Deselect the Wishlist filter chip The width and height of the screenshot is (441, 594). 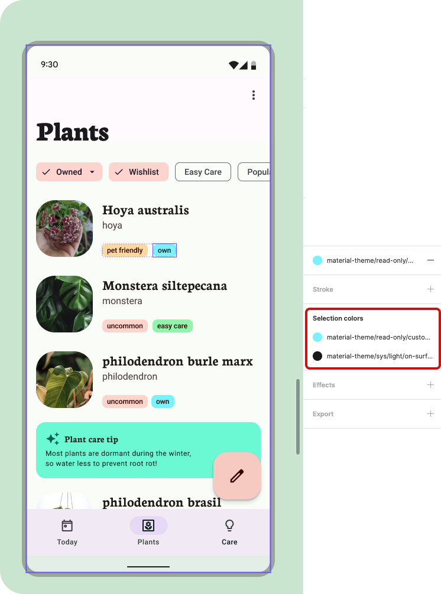tap(138, 172)
